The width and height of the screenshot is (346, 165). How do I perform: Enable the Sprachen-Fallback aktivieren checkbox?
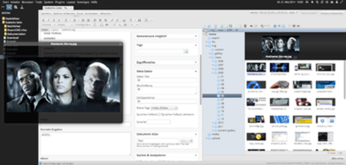click(x=160, y=114)
